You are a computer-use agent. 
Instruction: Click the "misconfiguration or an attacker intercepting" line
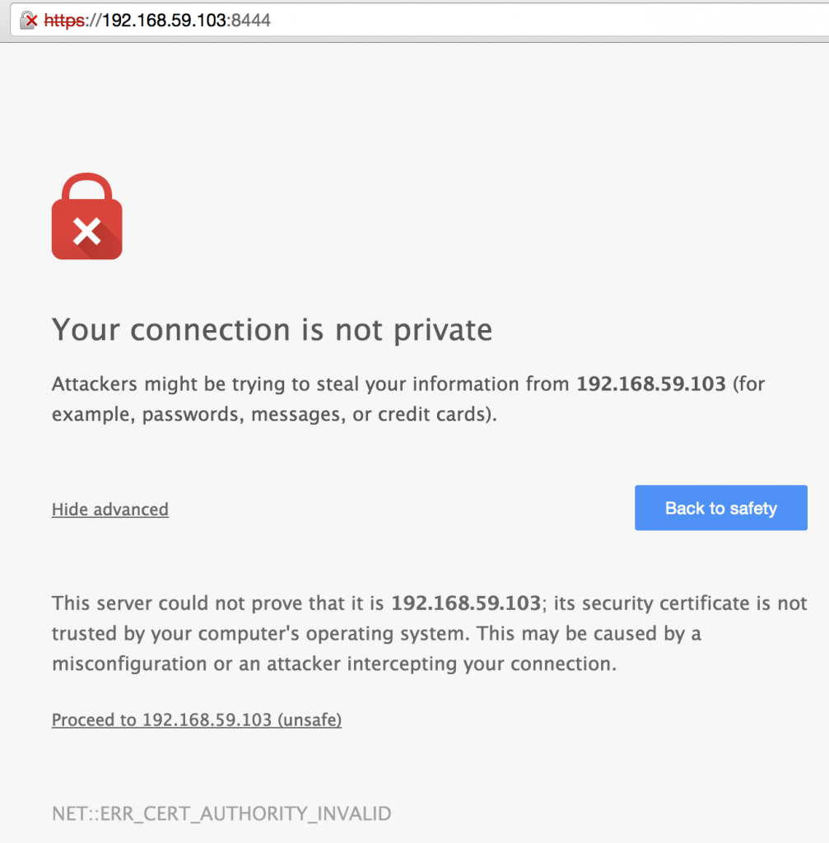pos(333,664)
